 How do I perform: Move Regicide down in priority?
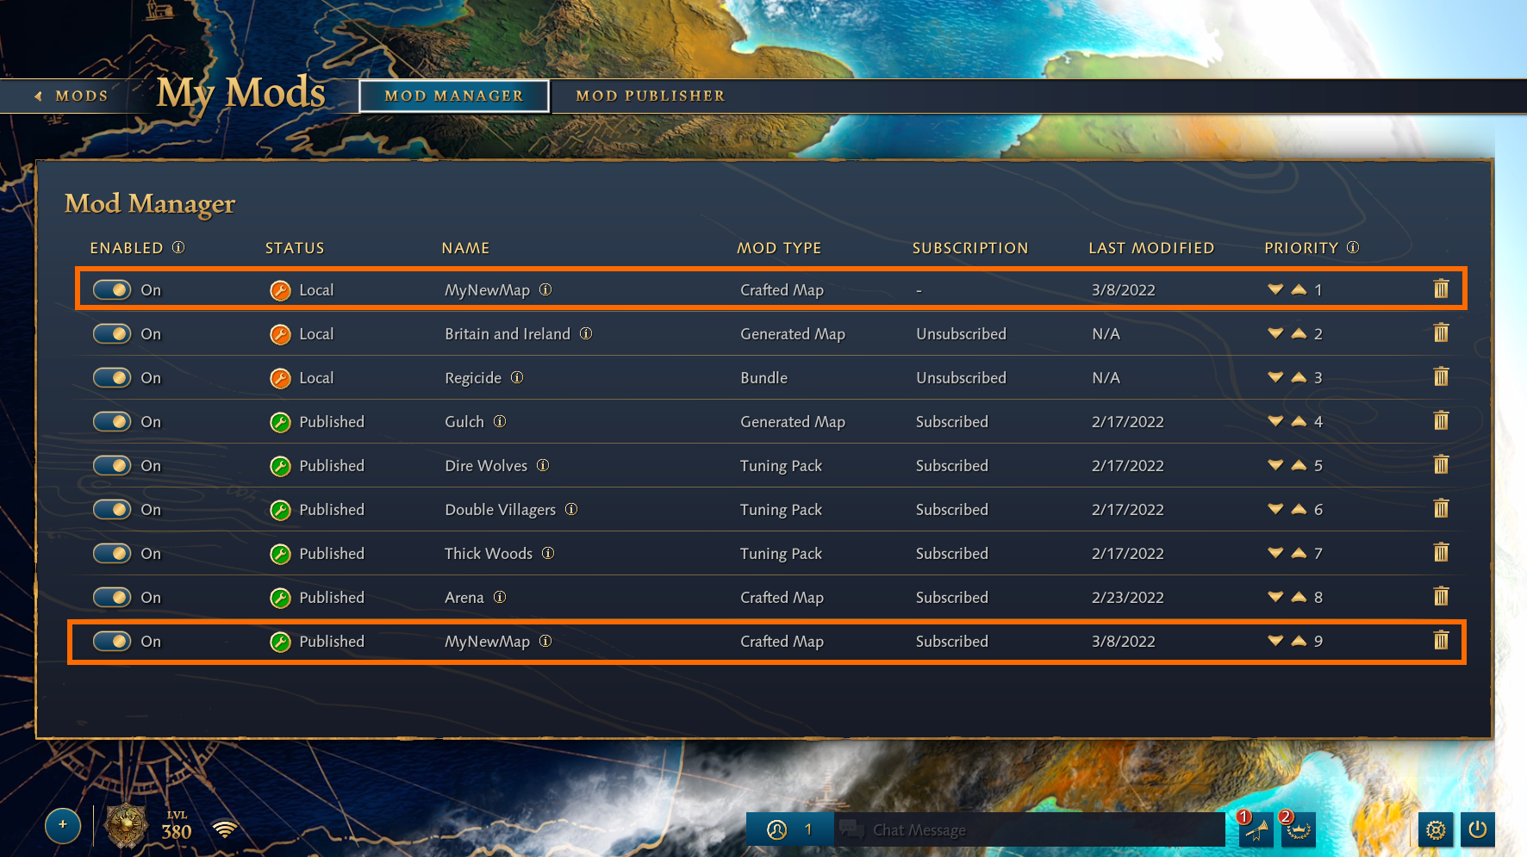click(1275, 377)
